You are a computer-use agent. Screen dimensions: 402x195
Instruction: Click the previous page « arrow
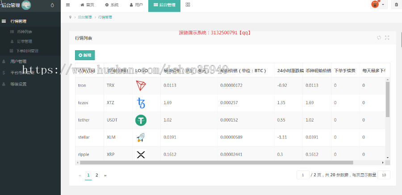pos(80,175)
